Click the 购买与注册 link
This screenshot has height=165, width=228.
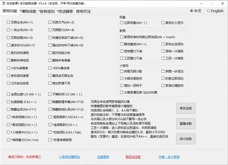coord(133,157)
